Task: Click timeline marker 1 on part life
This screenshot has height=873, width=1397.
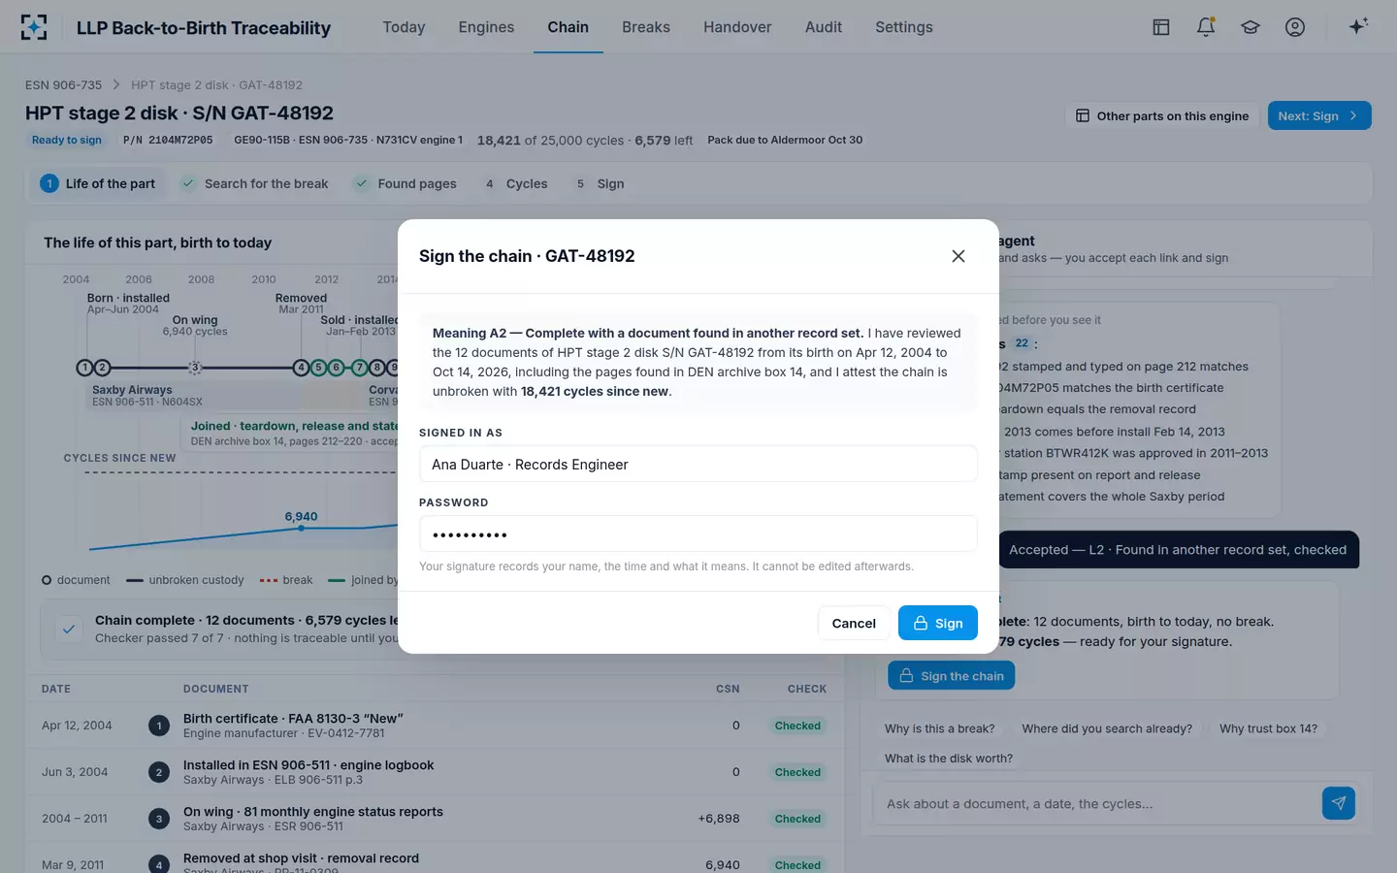Action: pos(84,368)
